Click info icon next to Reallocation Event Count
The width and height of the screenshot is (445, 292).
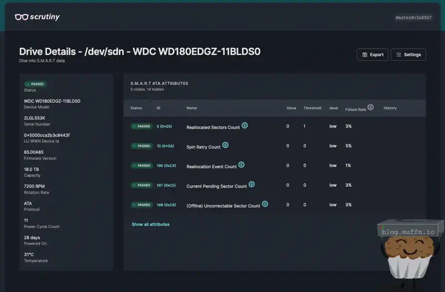tap(241, 165)
